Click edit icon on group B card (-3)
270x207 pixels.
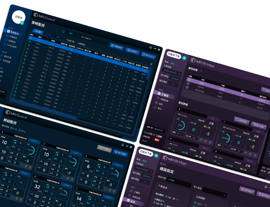point(26,166)
